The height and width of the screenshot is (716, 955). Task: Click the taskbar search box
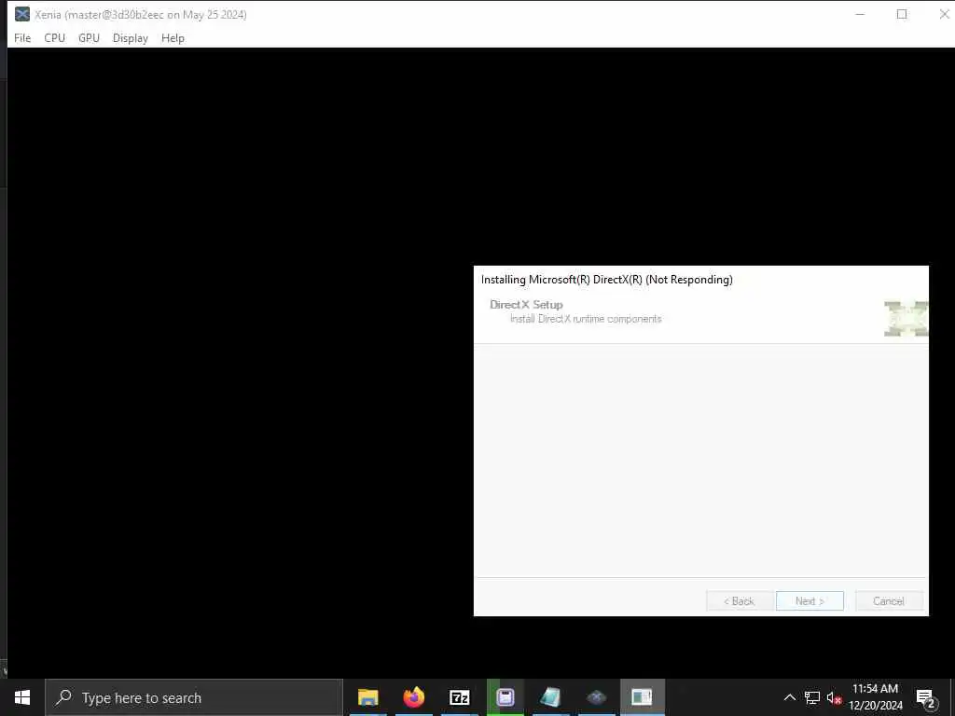tap(194, 697)
